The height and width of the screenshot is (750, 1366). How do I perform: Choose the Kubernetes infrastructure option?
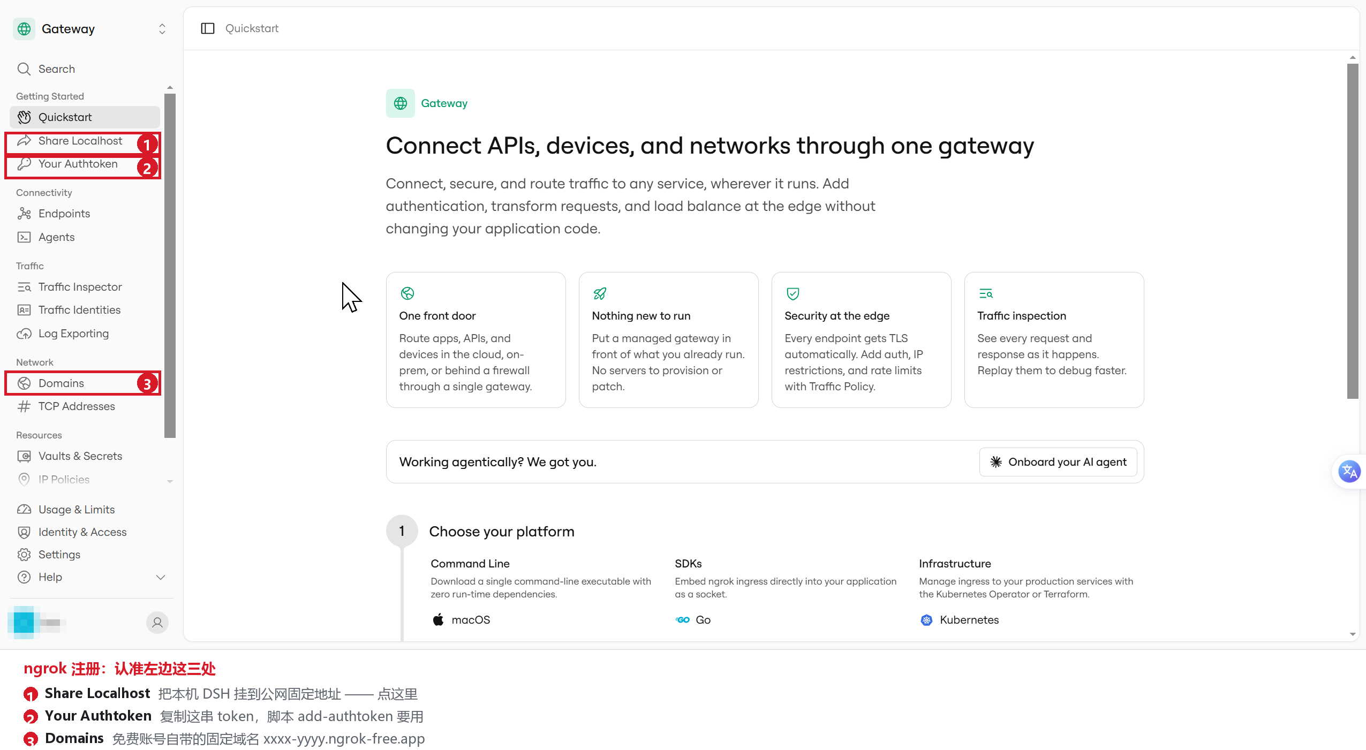[x=960, y=620]
